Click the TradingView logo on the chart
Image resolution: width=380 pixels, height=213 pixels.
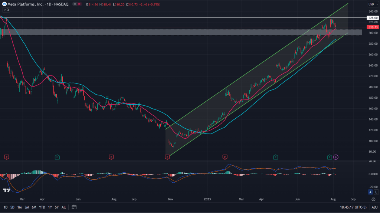tap(6, 190)
